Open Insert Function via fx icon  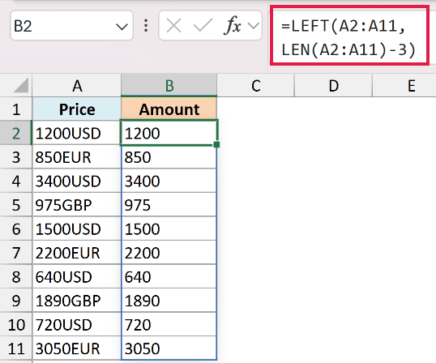pos(233,26)
